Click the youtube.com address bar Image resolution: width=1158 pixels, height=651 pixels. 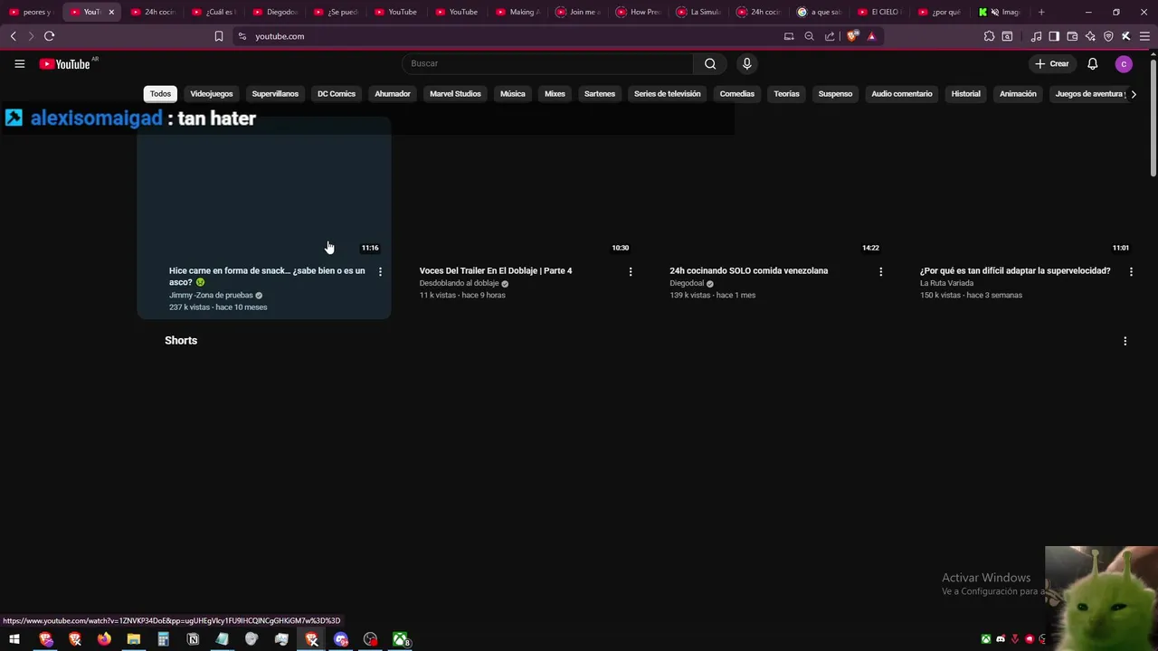click(x=507, y=36)
